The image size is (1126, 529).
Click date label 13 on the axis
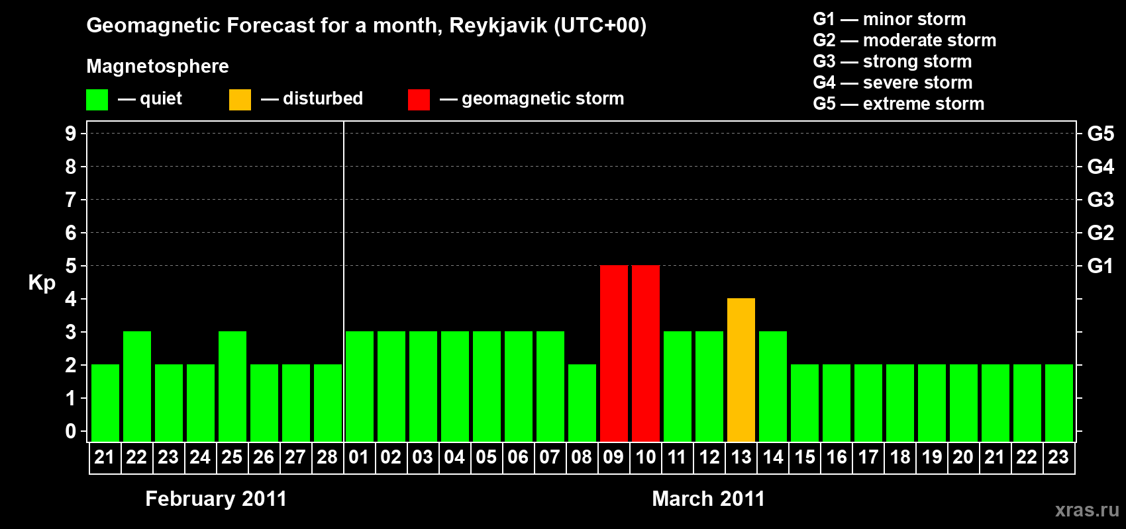click(741, 457)
